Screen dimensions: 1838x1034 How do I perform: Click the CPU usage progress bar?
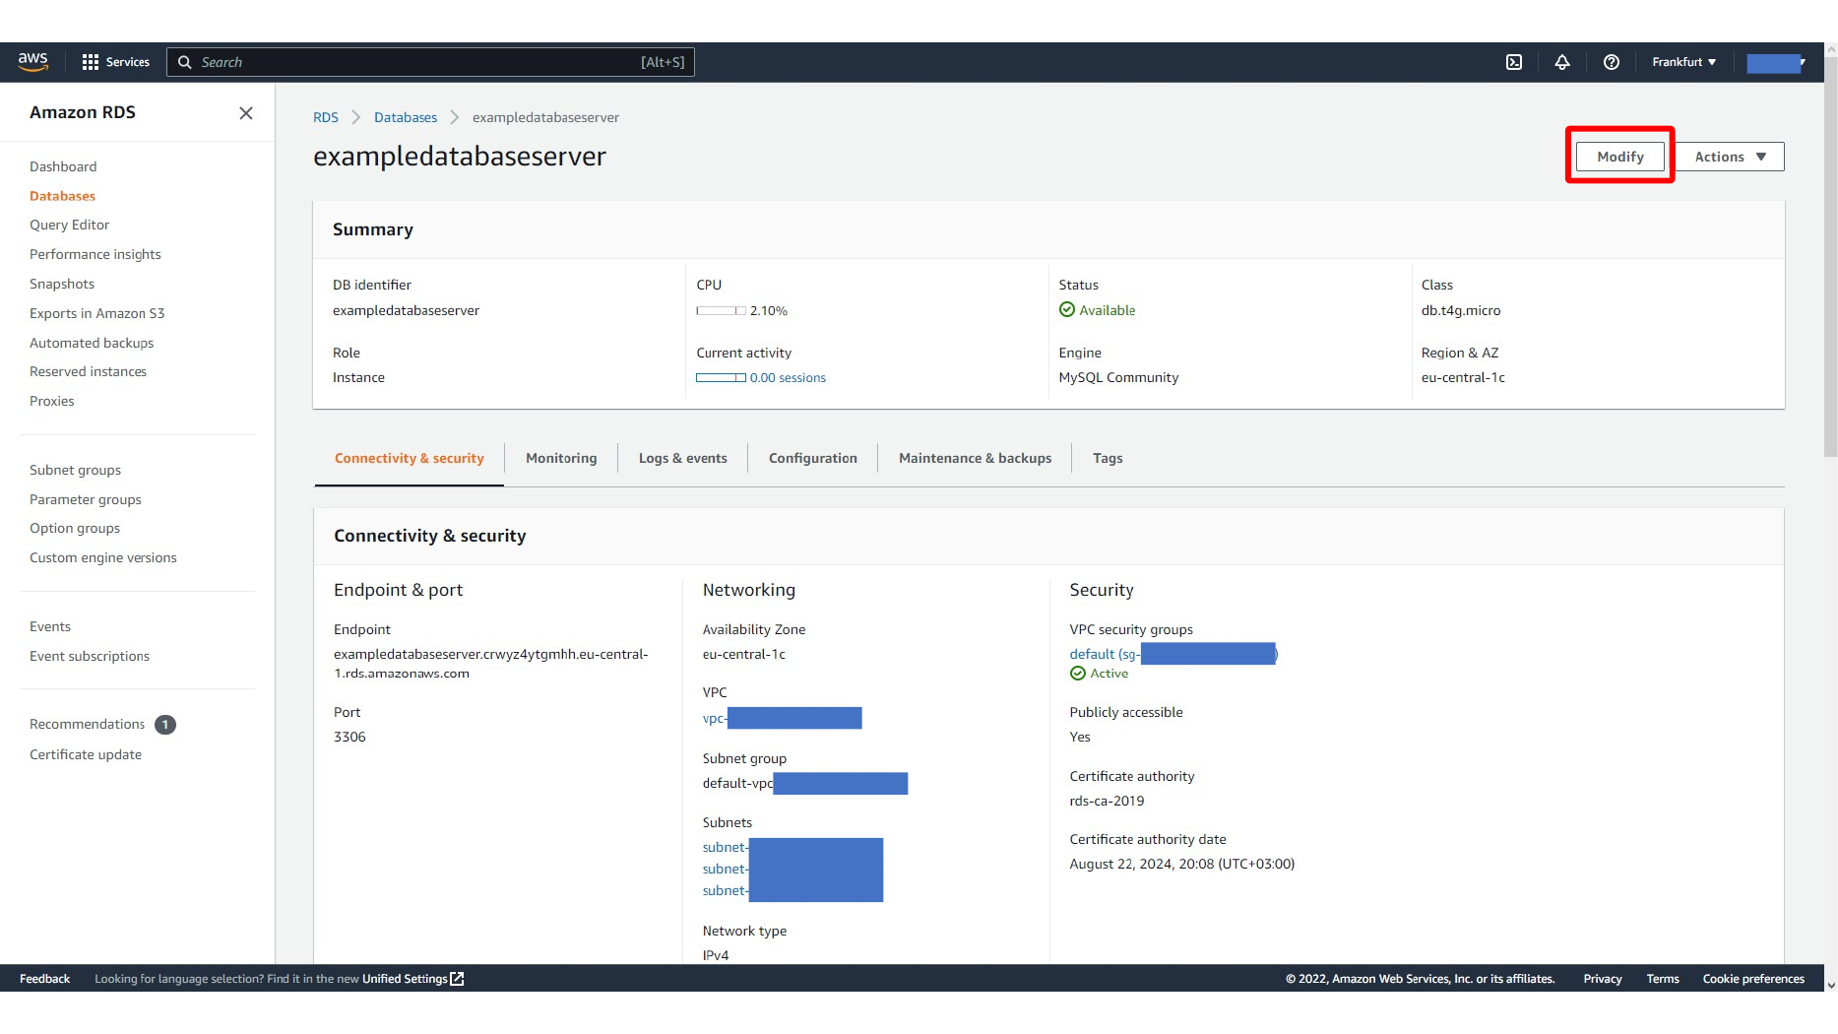pyautogui.click(x=721, y=310)
